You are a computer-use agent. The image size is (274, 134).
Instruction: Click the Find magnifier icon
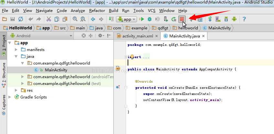point(75,19)
